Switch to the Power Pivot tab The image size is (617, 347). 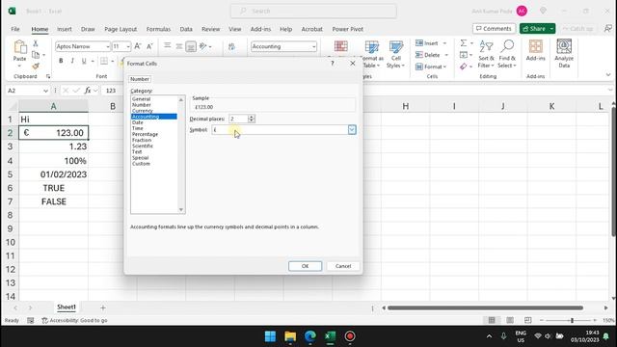[x=347, y=29]
